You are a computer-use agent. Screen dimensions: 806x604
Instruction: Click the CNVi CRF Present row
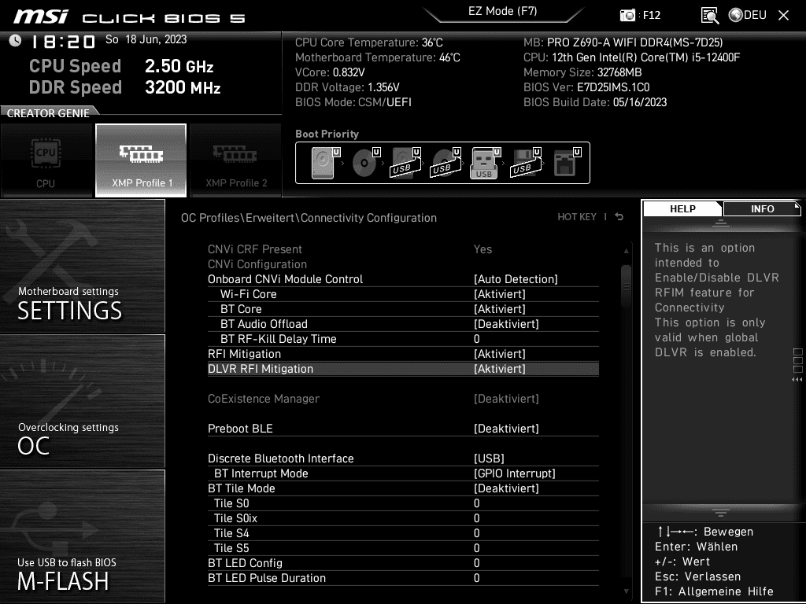(x=403, y=249)
